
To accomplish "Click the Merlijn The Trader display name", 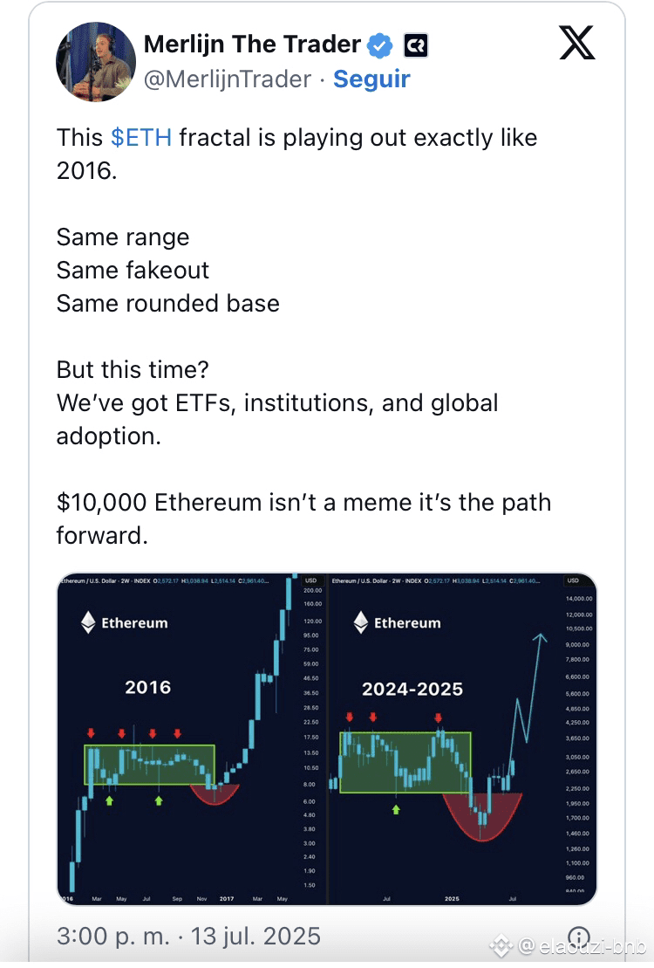I will pos(252,45).
